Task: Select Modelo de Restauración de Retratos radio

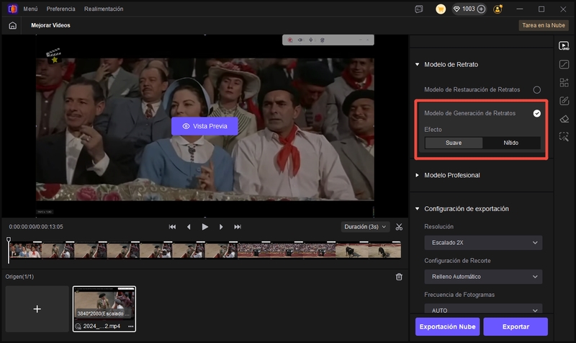Action: coord(536,89)
